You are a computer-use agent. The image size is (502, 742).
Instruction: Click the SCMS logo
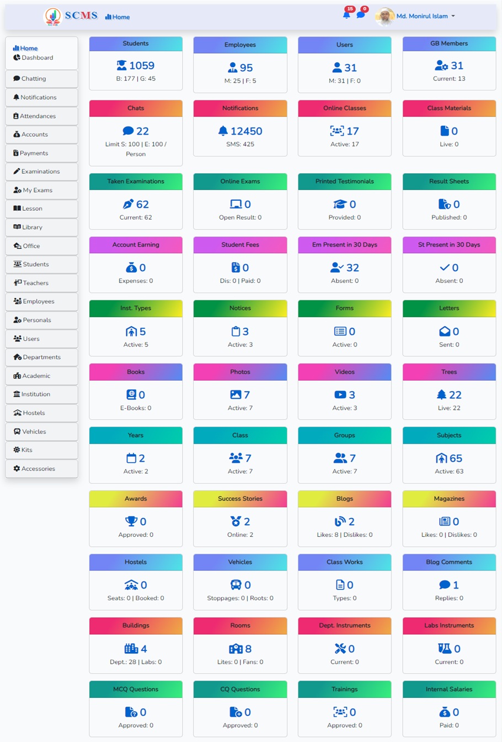[71, 17]
